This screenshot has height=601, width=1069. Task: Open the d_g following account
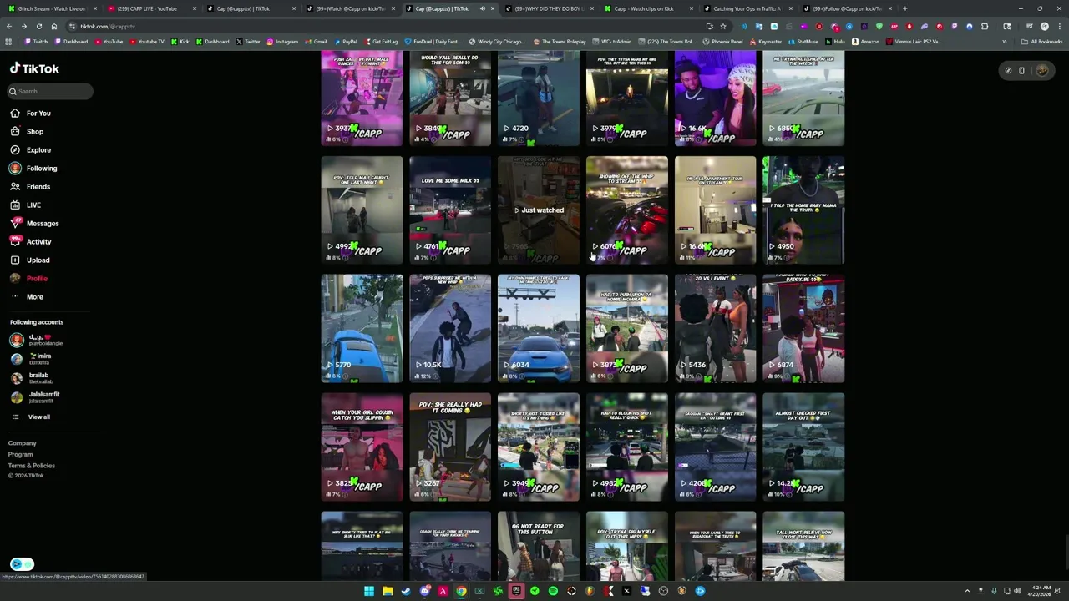pyautogui.click(x=36, y=340)
